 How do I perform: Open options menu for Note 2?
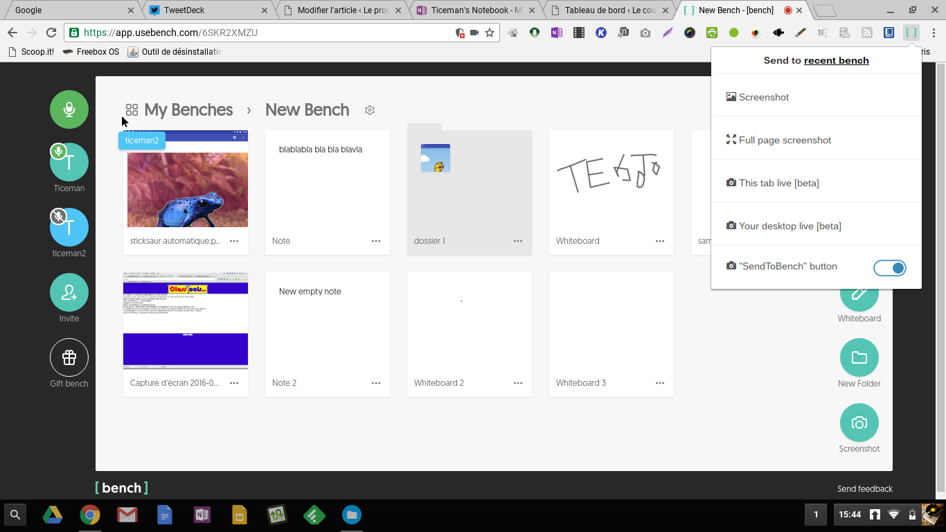[x=376, y=383]
